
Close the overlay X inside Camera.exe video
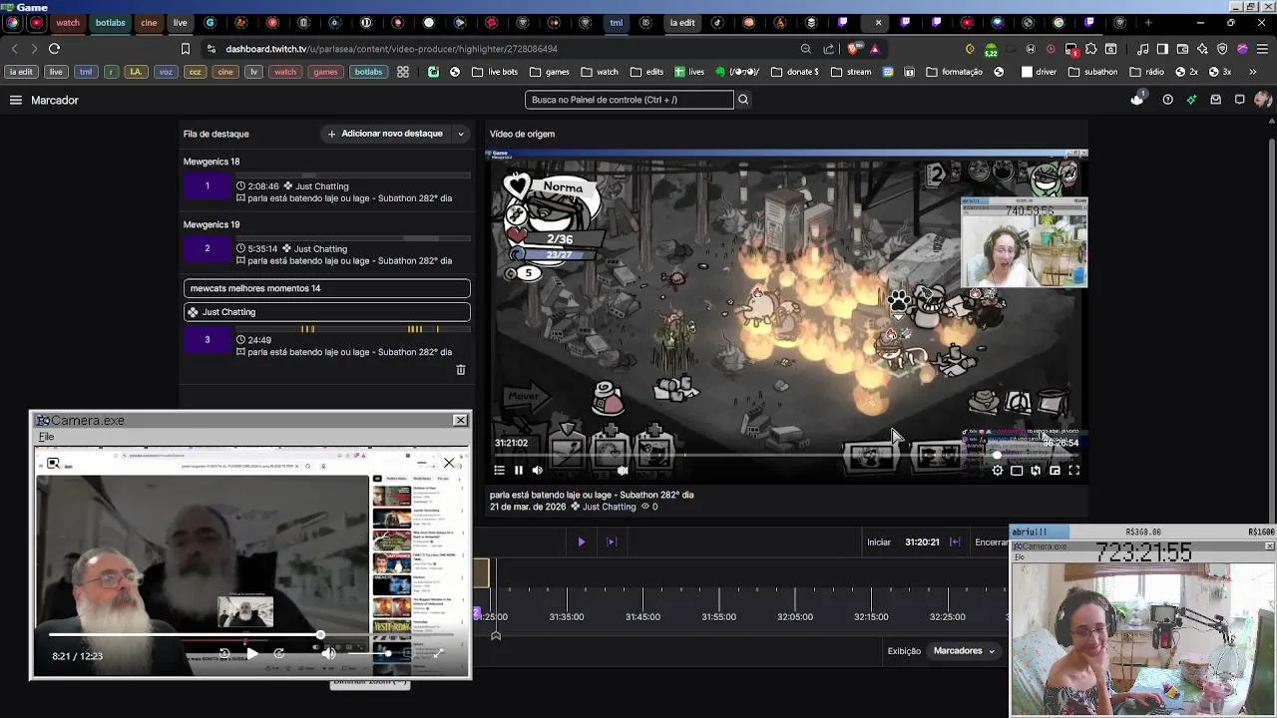tap(449, 463)
